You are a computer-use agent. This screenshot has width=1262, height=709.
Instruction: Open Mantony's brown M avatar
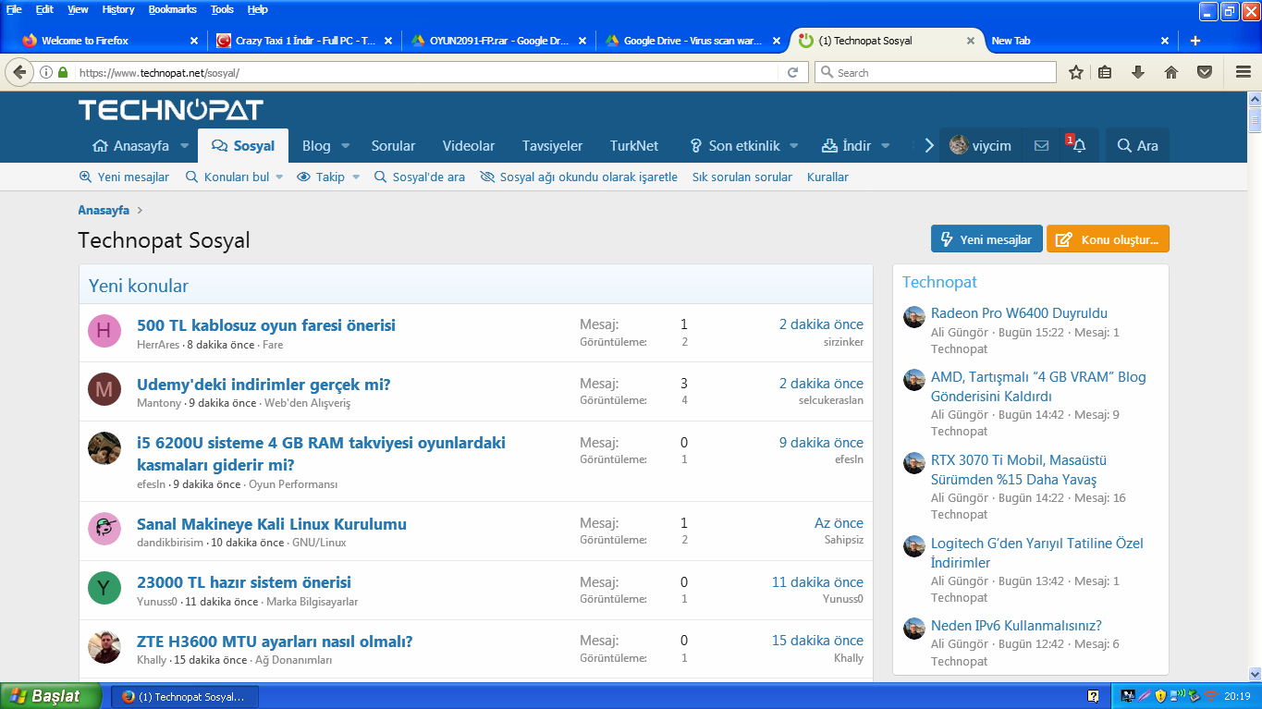click(x=104, y=390)
